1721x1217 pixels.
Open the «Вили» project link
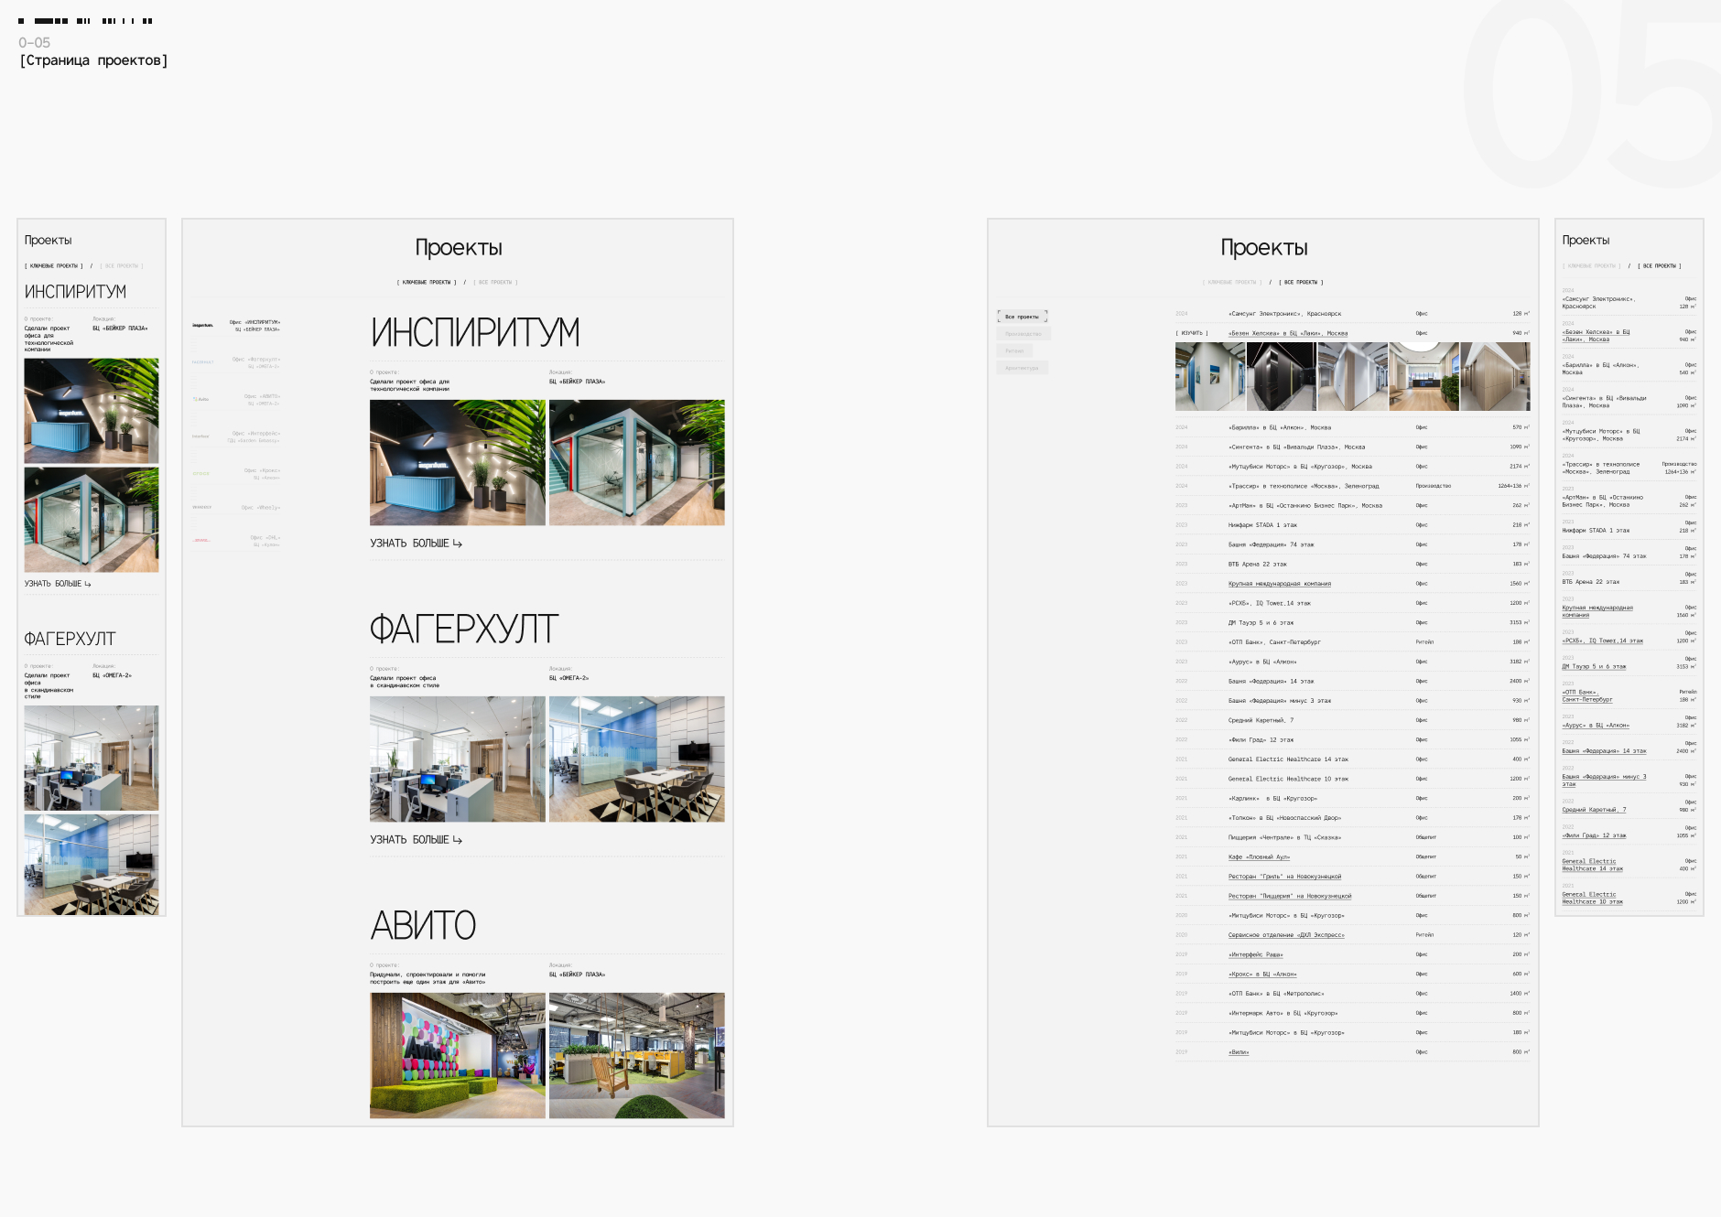pyautogui.click(x=1239, y=1052)
